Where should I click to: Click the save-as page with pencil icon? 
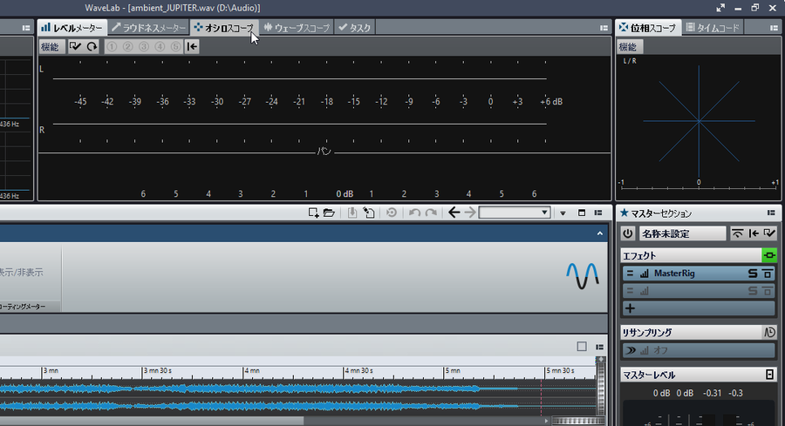(369, 213)
